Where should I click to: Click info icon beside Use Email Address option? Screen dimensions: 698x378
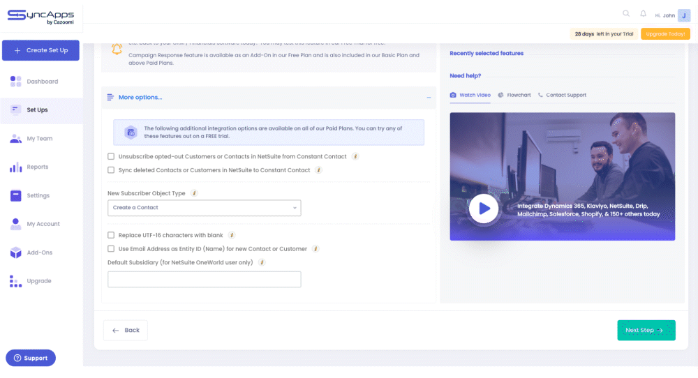[x=315, y=248]
